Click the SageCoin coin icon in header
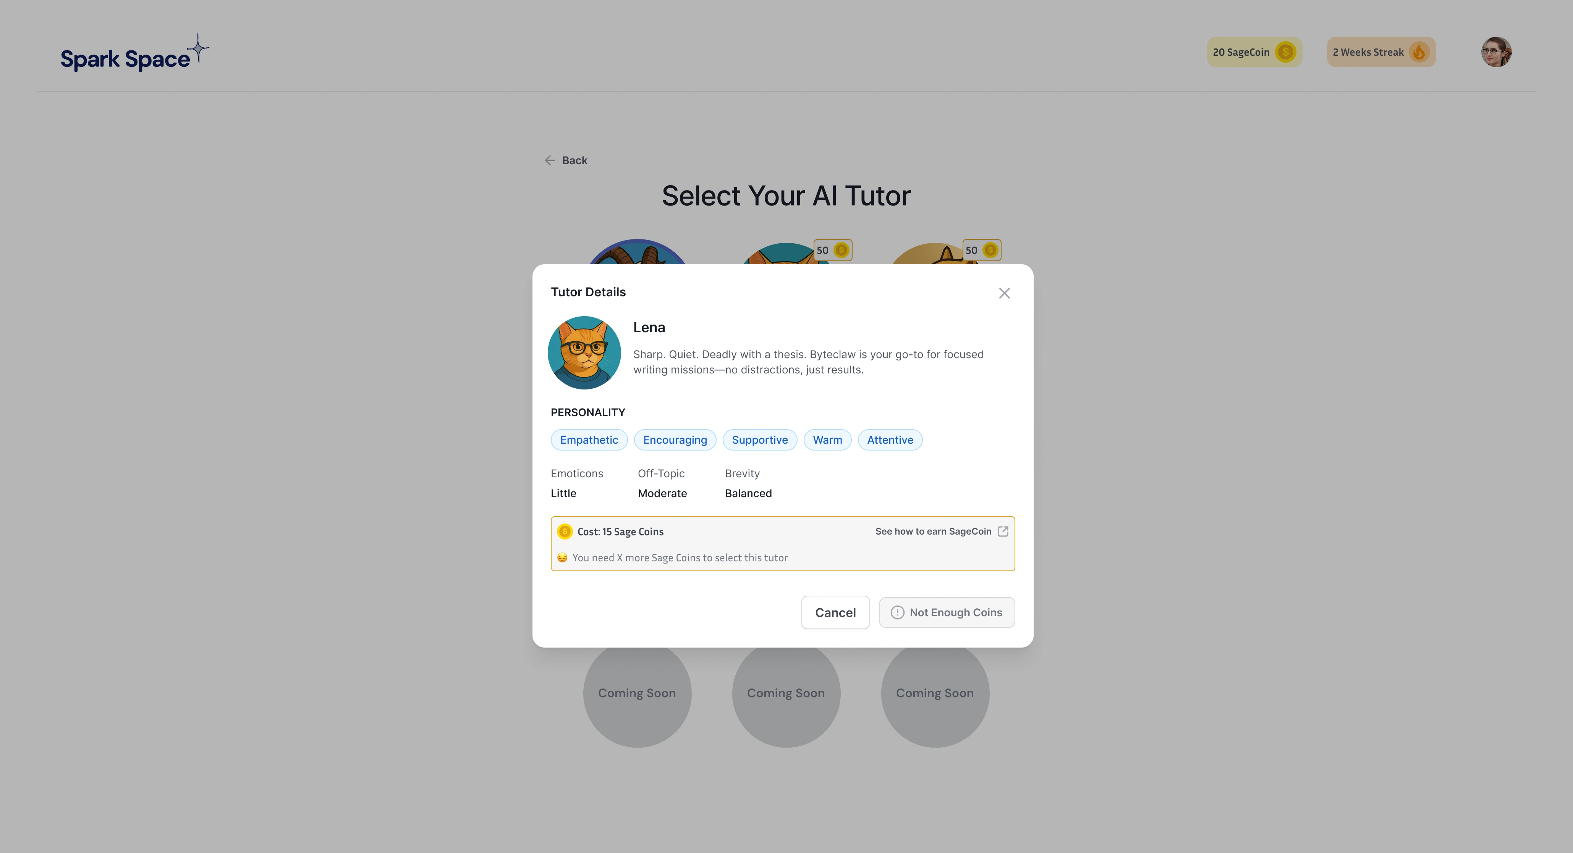 (1285, 52)
